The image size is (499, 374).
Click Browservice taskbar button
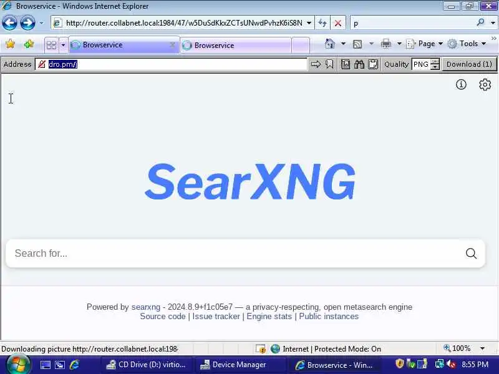coord(334,365)
